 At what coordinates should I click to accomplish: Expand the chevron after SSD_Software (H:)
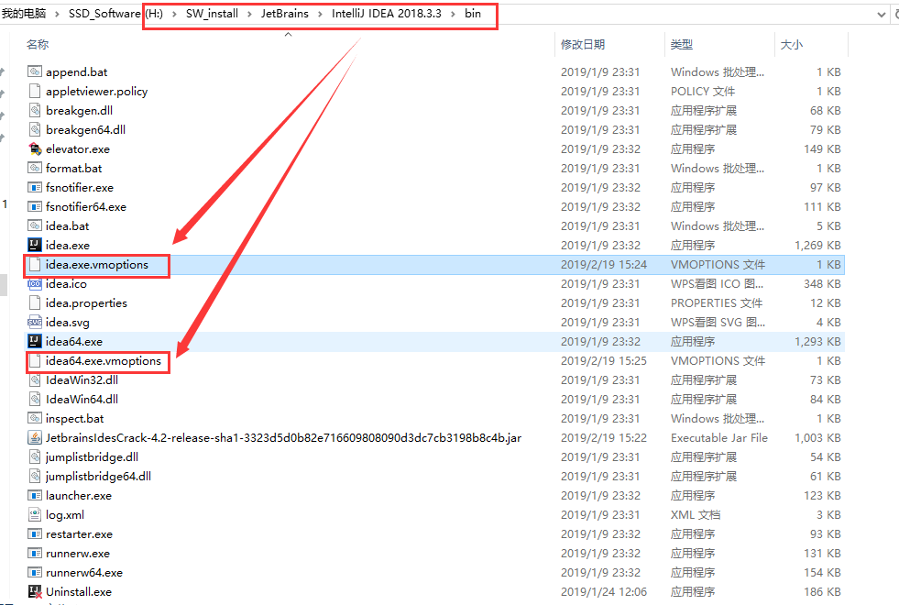(174, 14)
